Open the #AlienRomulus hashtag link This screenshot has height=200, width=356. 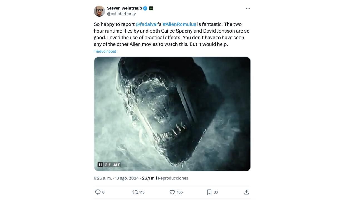click(179, 24)
